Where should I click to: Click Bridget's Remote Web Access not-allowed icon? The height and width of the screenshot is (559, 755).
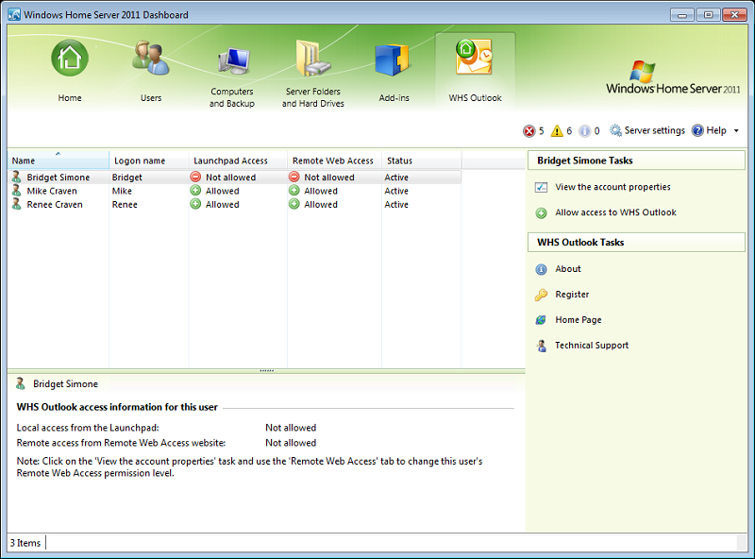tap(294, 177)
